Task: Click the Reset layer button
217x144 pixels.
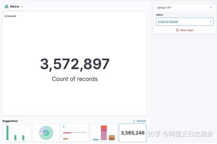Action: pyautogui.click(x=185, y=30)
